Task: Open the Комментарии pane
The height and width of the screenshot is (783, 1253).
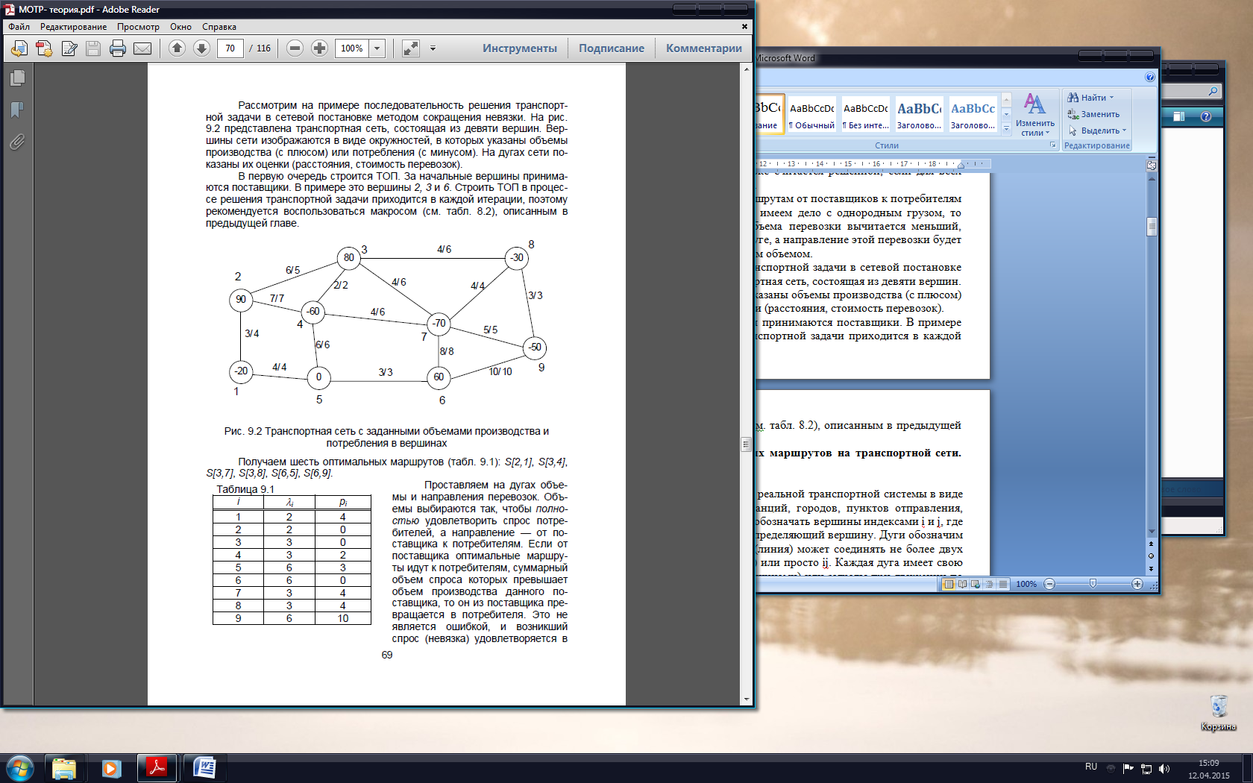Action: pyautogui.click(x=704, y=48)
